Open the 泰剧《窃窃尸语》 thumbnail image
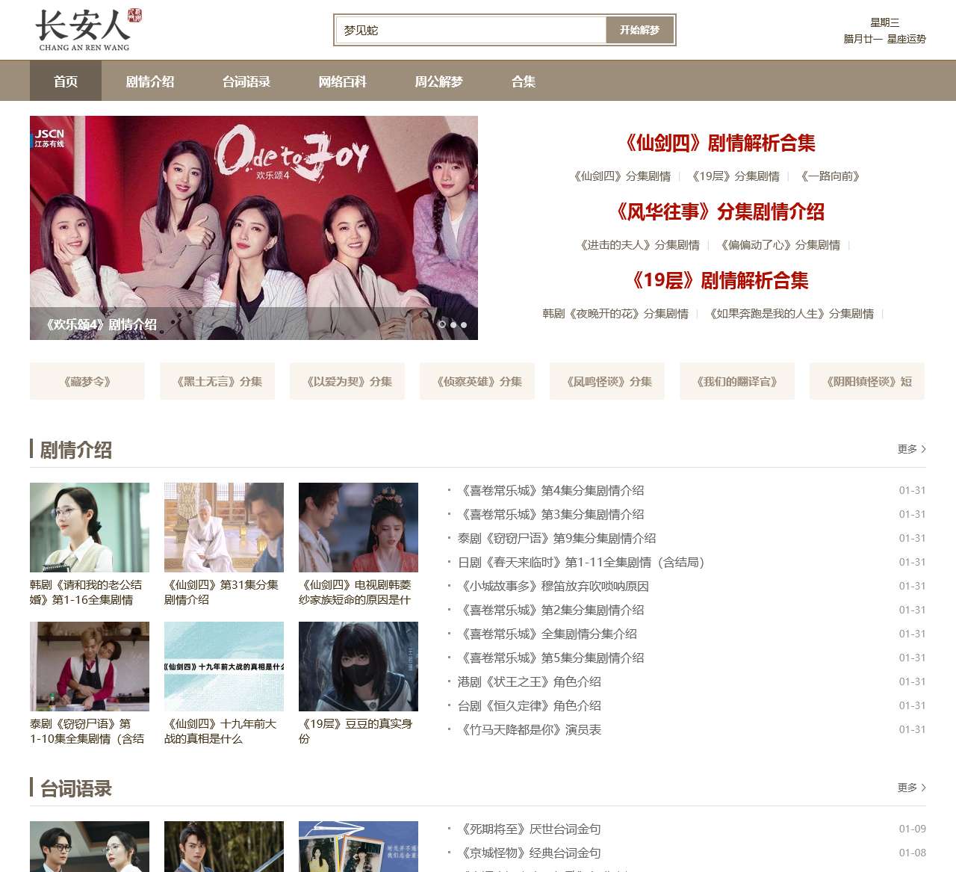The width and height of the screenshot is (956, 872). point(90,667)
